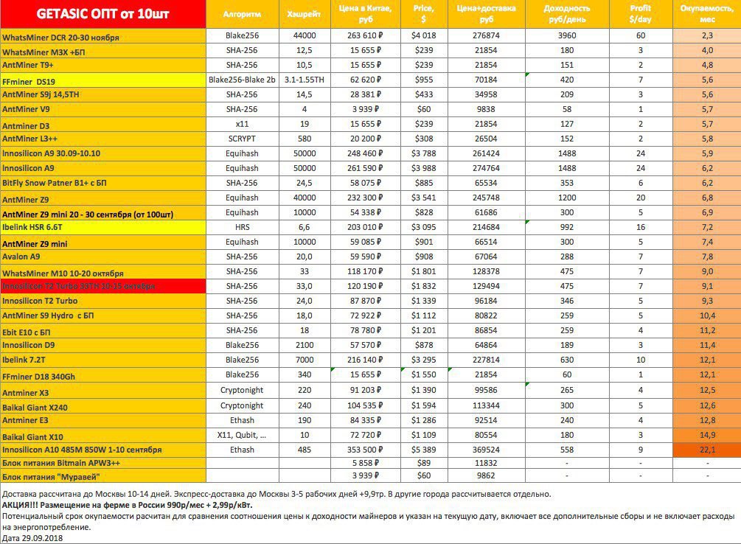Click the 'Цена в Китае, руб' header
741x544 pixels.
365,14
